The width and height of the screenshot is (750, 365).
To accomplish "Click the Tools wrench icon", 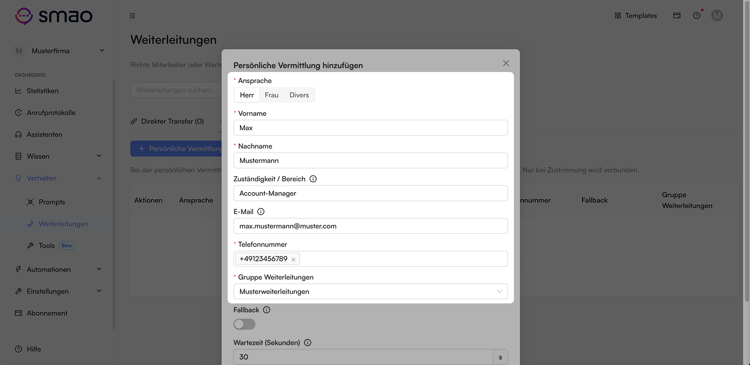I will pos(30,246).
